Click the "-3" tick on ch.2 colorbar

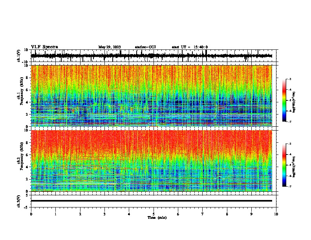[290, 144]
